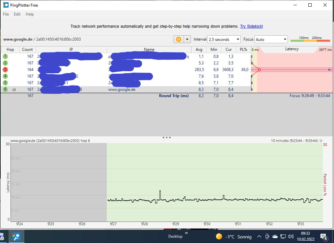This screenshot has width=334, height=243.
Task: Expand the 10 minutes timeline range chevron
Action: [321, 141]
